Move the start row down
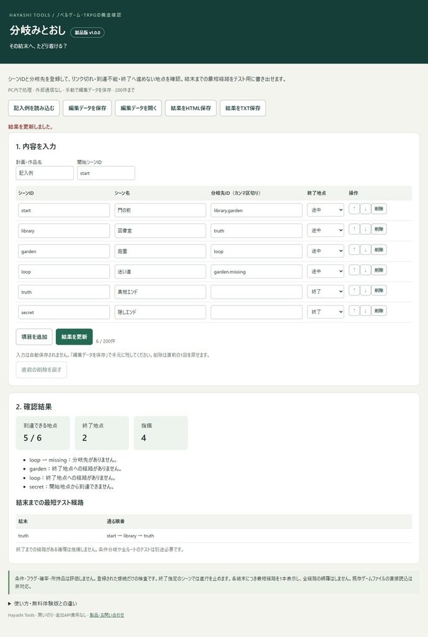This screenshot has height=637, width=428. tap(365, 209)
